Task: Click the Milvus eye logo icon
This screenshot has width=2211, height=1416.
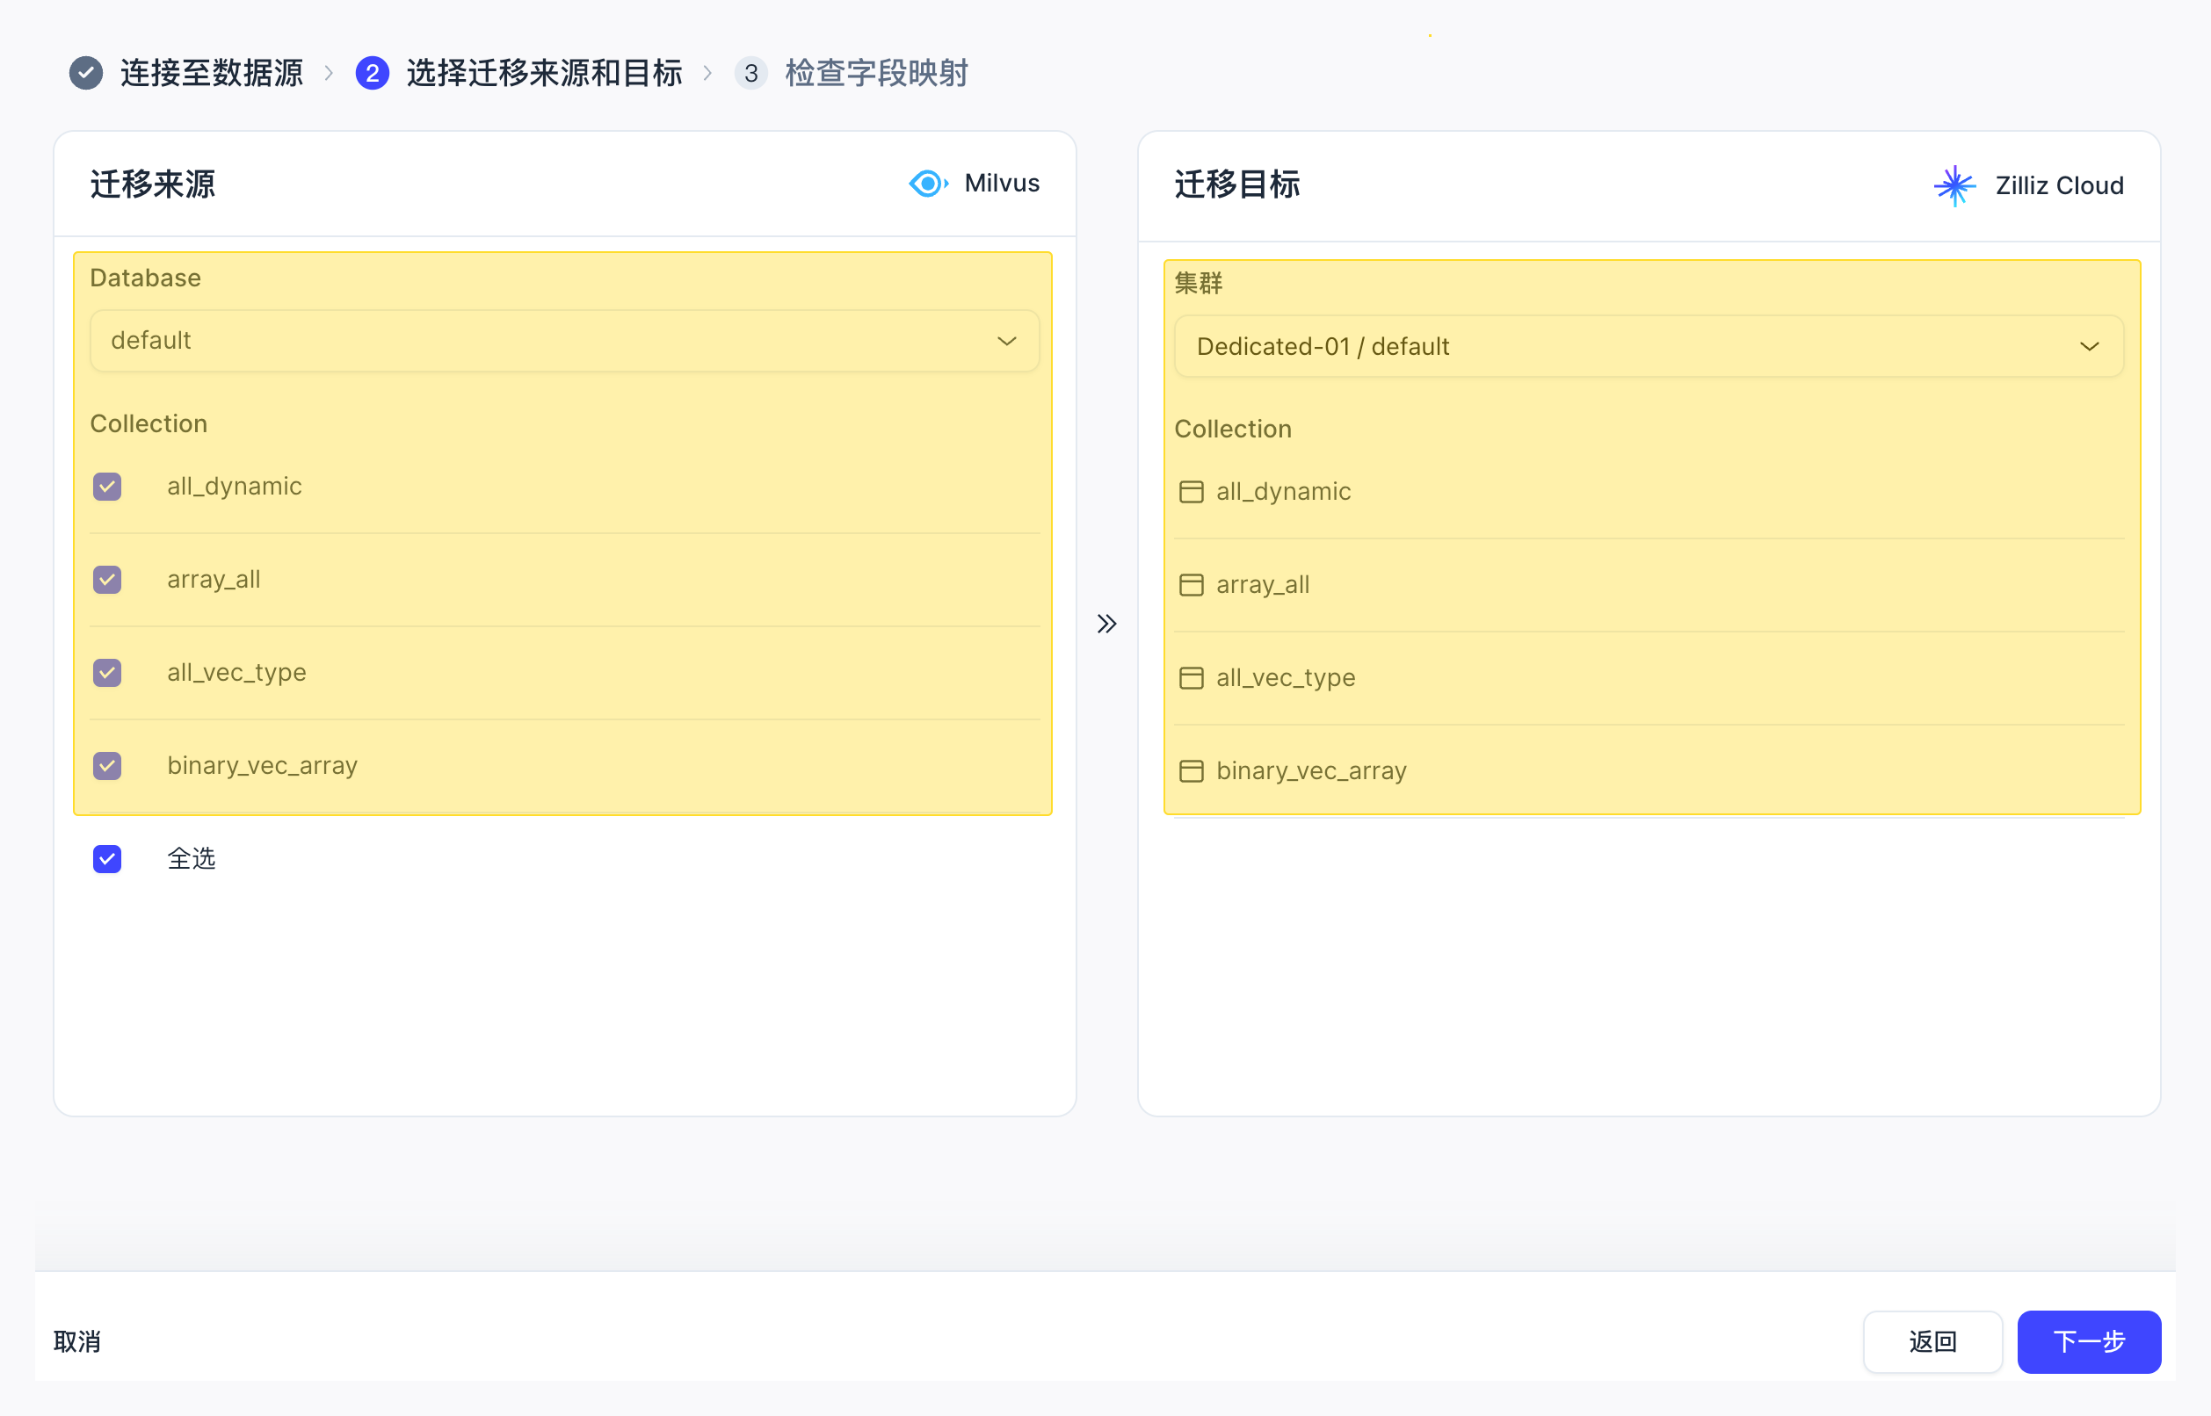Action: 929,184
